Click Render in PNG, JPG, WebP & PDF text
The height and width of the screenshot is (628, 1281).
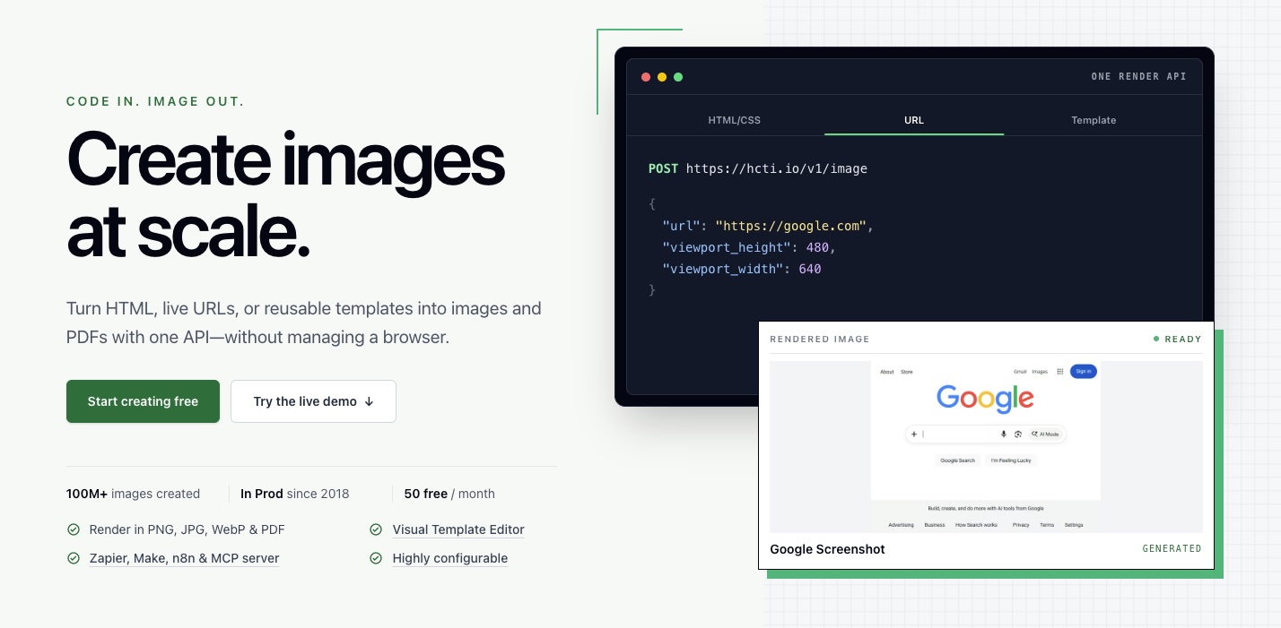pos(187,529)
